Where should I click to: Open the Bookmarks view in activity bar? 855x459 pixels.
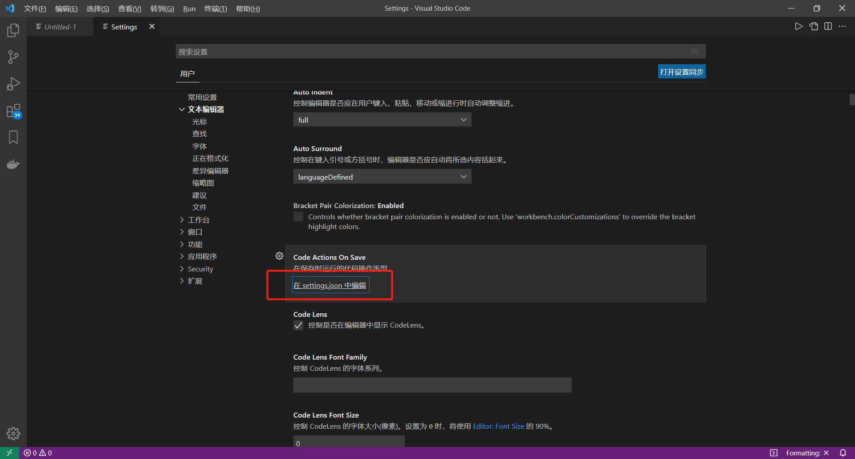click(x=13, y=137)
